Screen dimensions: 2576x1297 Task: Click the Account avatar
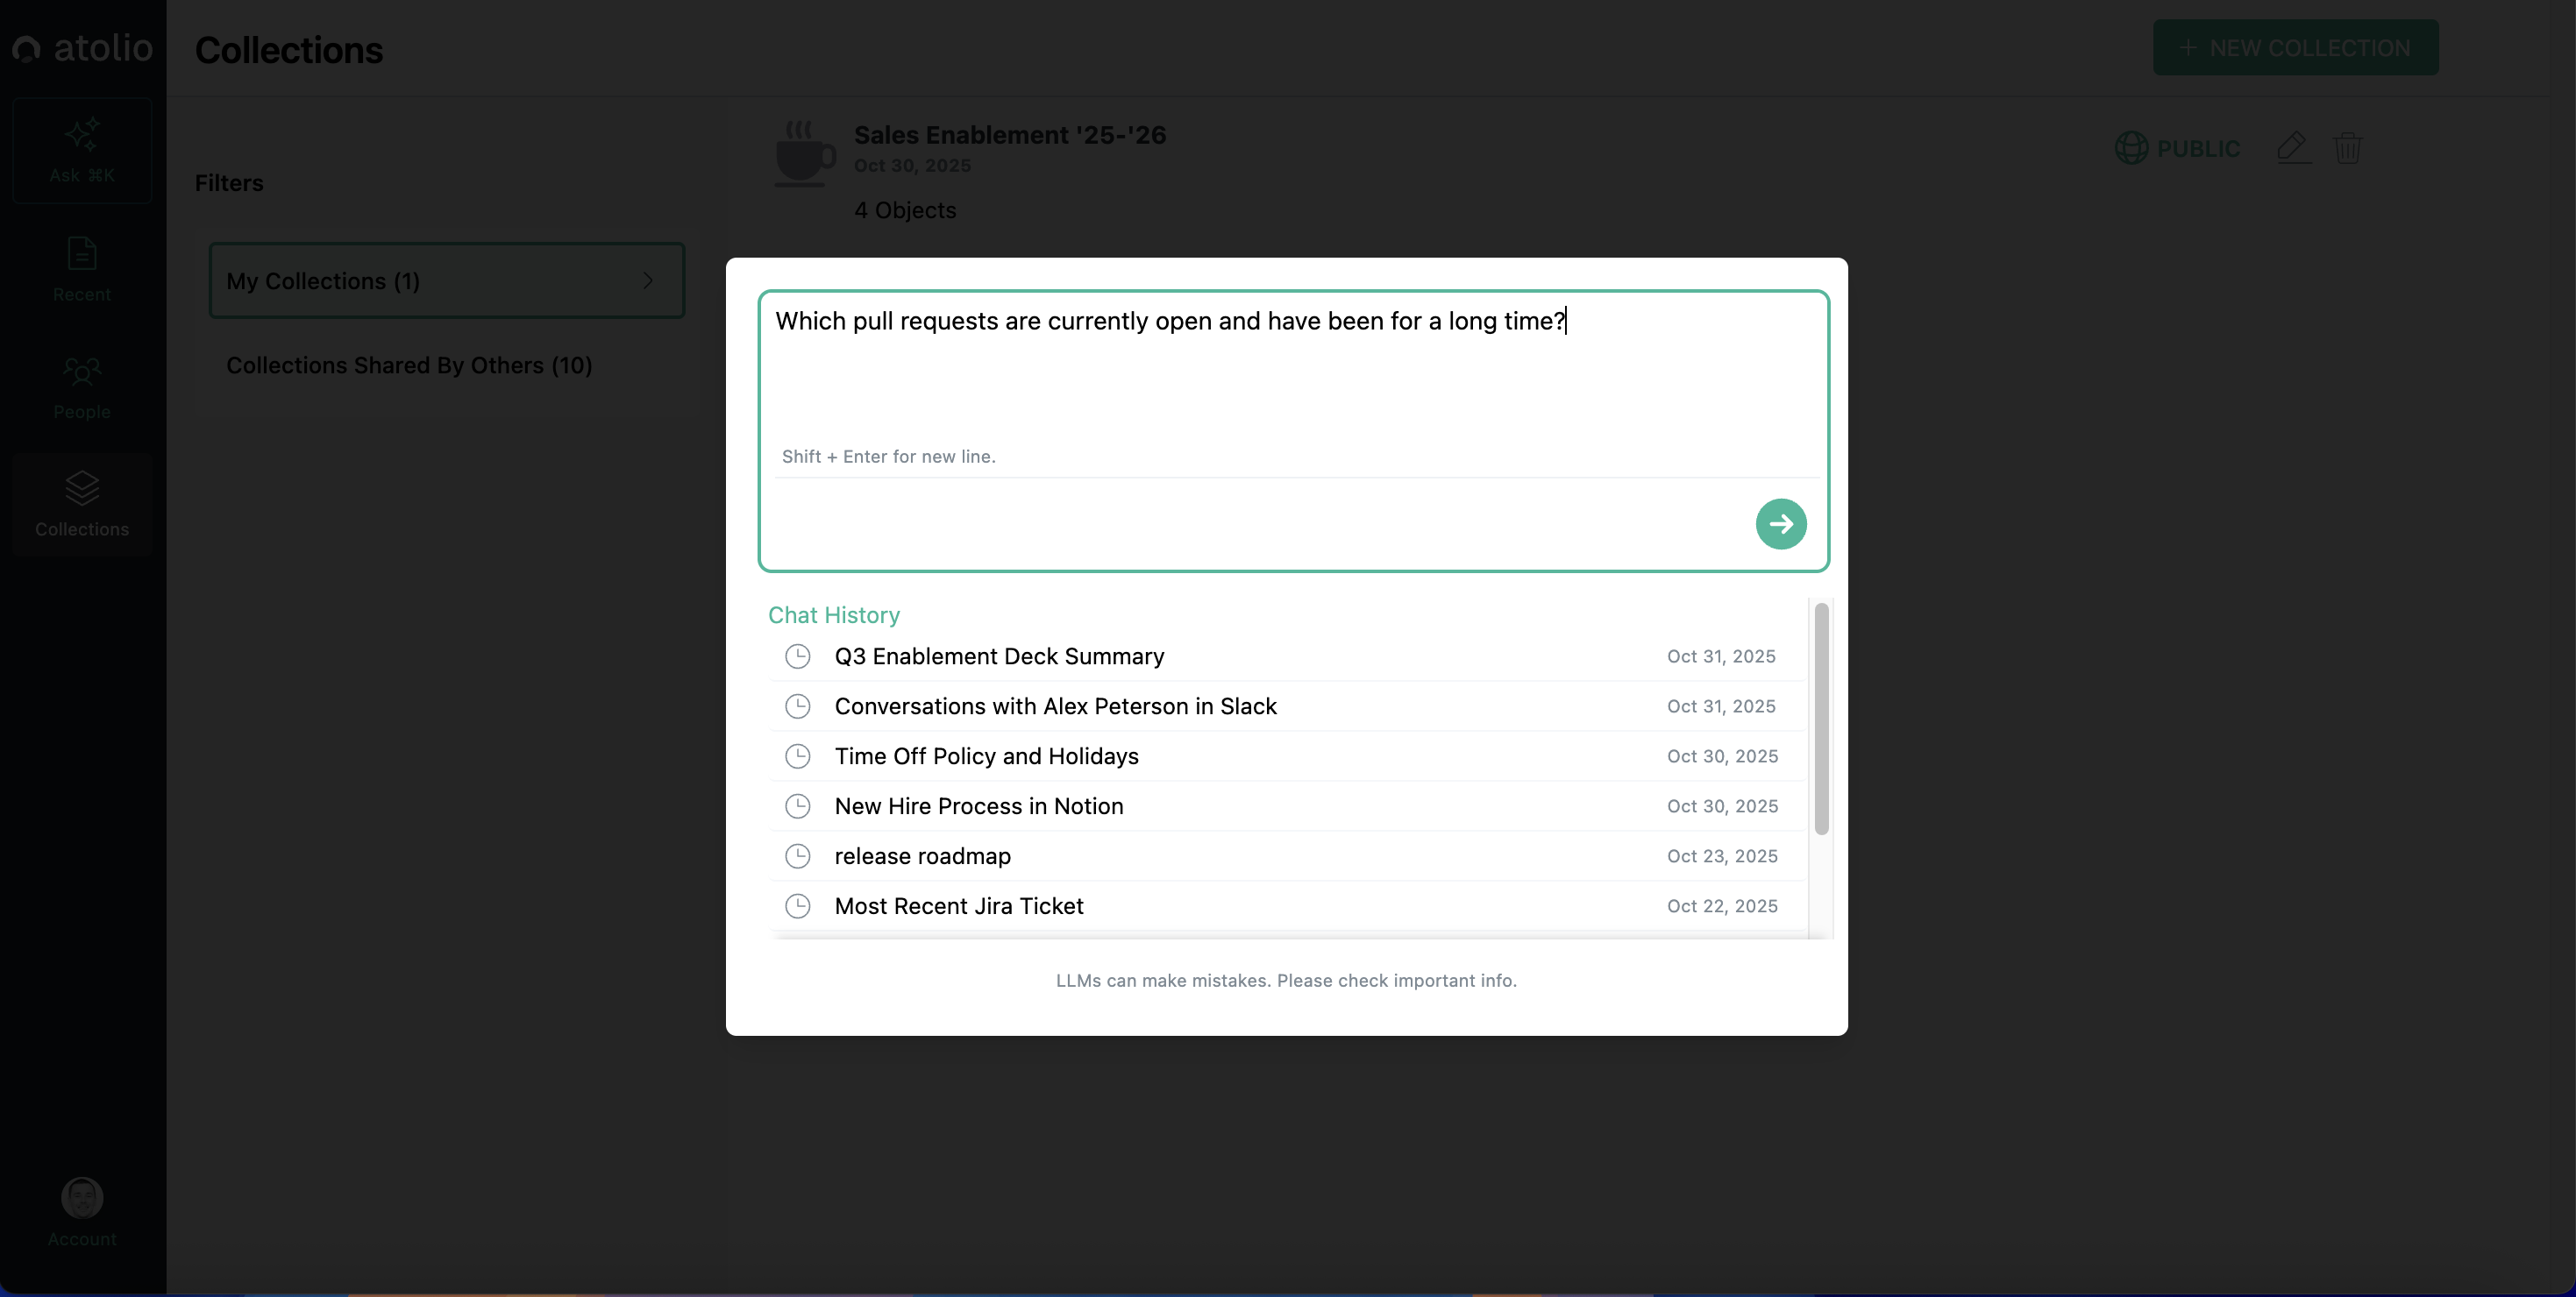(82, 1197)
